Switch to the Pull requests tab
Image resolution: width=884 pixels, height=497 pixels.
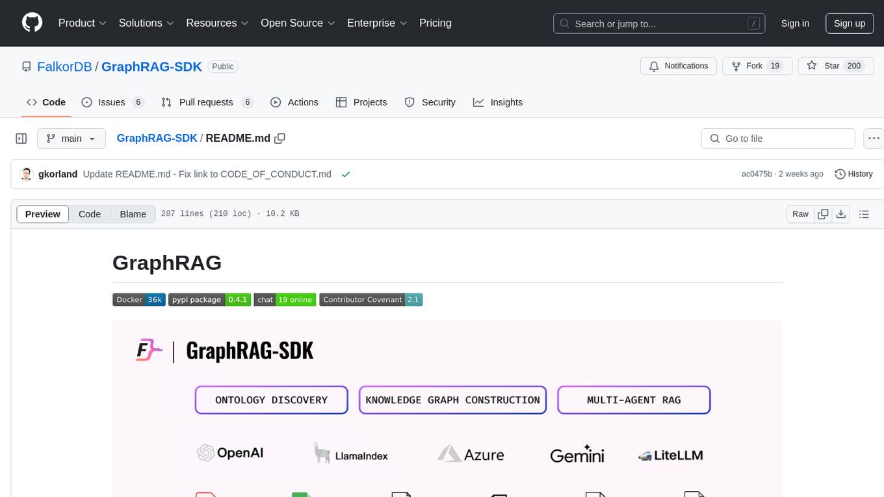[x=207, y=102]
